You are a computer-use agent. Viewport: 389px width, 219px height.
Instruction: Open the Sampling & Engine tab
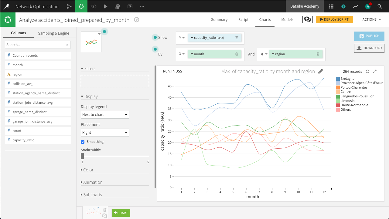click(x=53, y=33)
